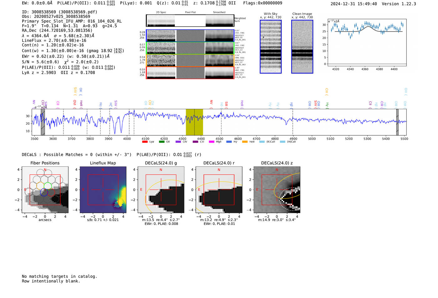Click the 'Smoothed' column header
The image size is (438, 298).
pos(219,12)
